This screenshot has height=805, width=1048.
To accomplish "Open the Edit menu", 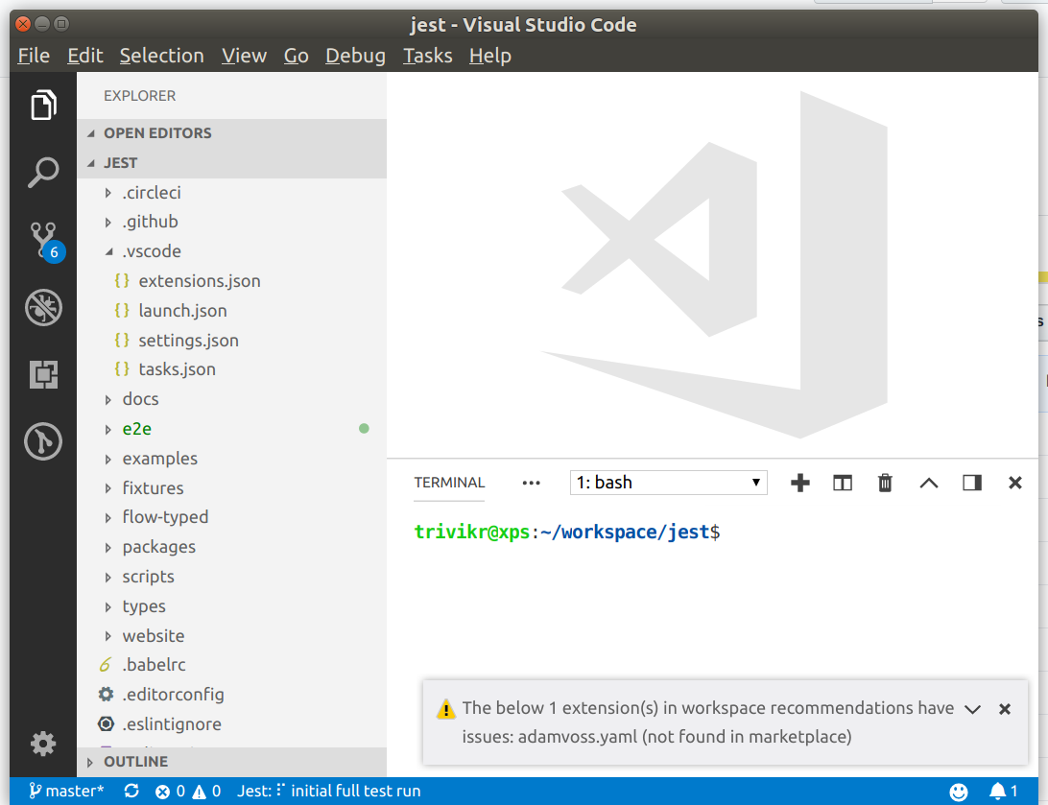I will coord(84,56).
